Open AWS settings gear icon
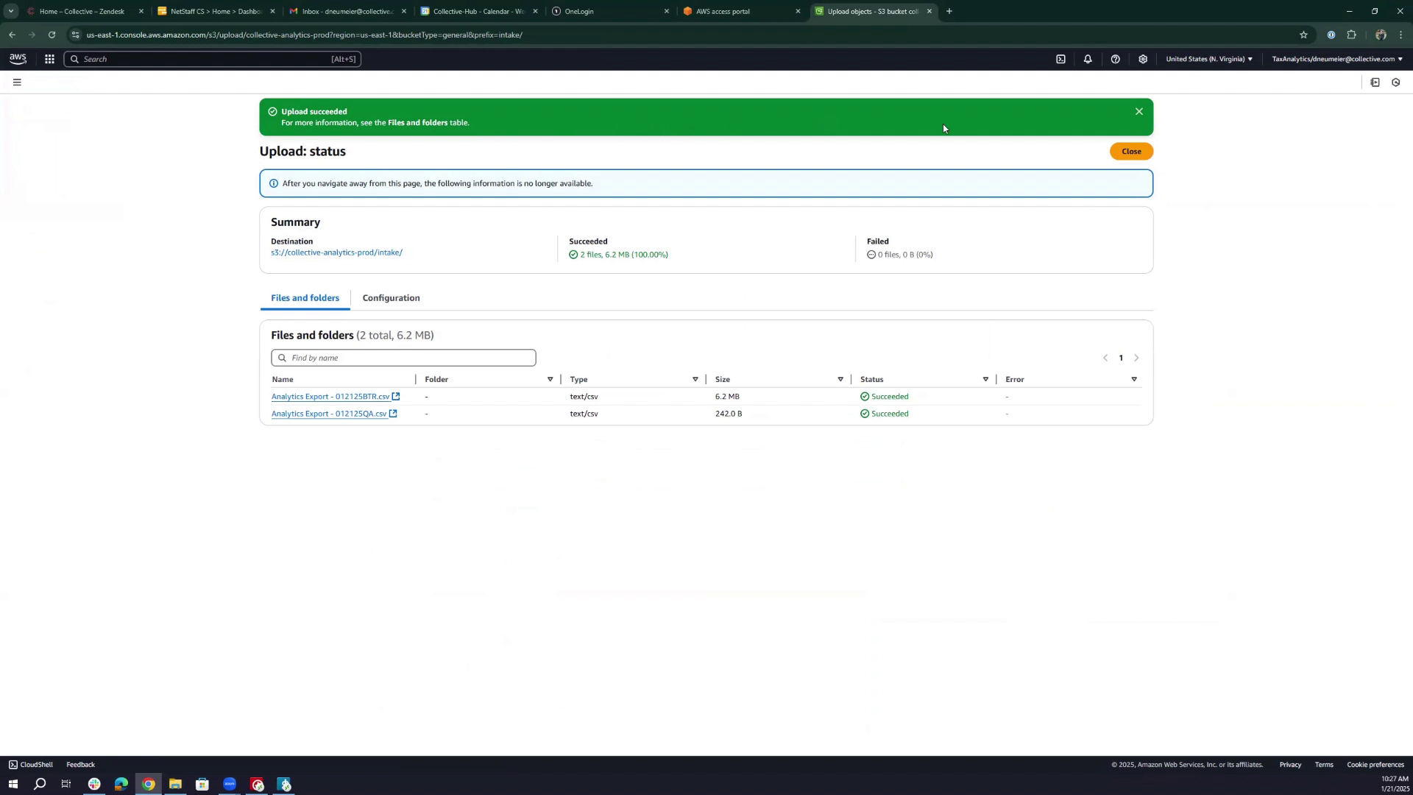Viewport: 1413px width, 795px height. [1143, 59]
